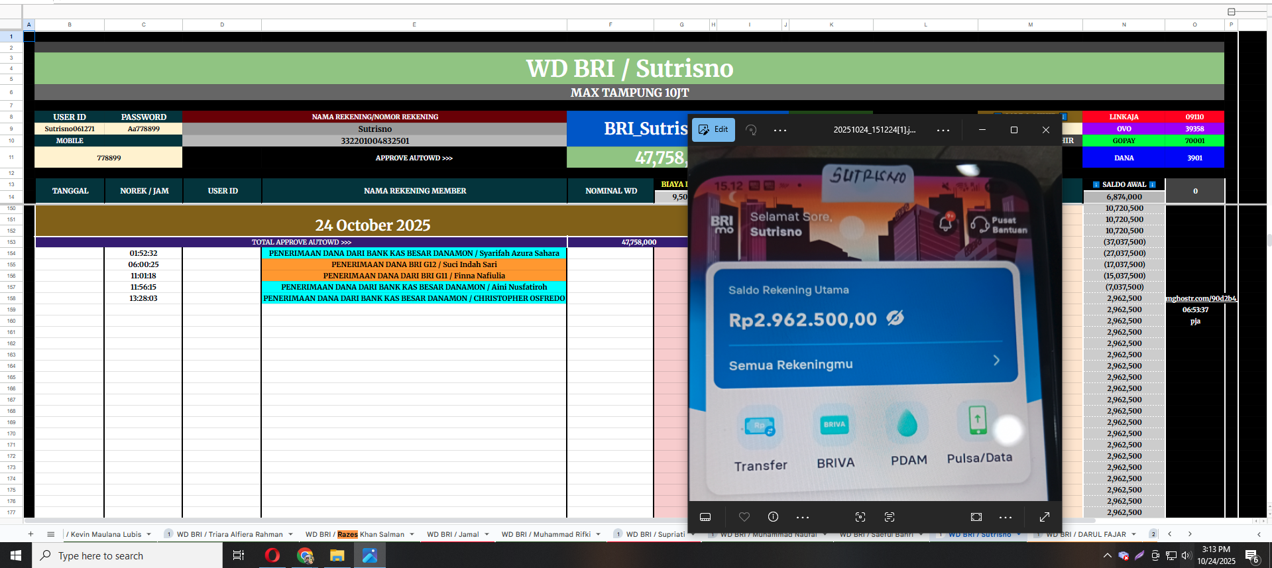Open dropdown arrow on Jamal tab
The width and height of the screenshot is (1272, 568).
coord(487,534)
